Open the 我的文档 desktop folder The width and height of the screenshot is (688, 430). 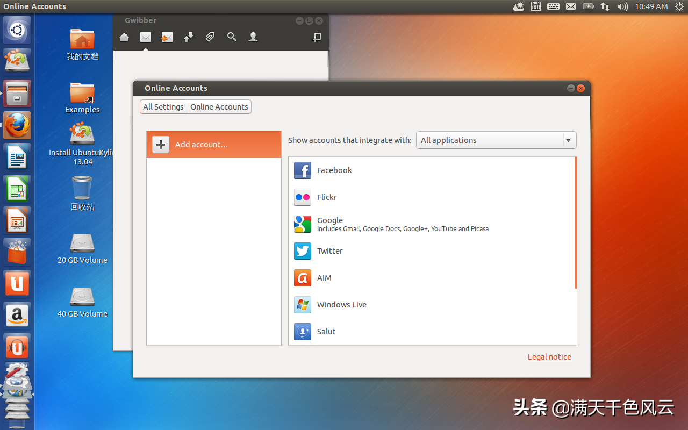pyautogui.click(x=82, y=44)
